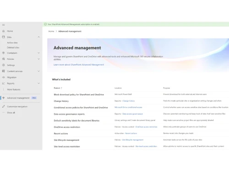Click the green success checkmark icon
This screenshot has height=172, width=229.
click(x=45, y=24)
